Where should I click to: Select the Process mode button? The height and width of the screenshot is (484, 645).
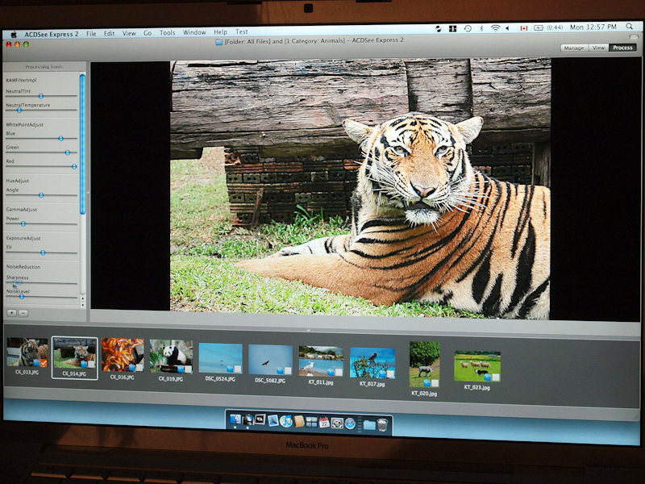pyautogui.click(x=622, y=48)
